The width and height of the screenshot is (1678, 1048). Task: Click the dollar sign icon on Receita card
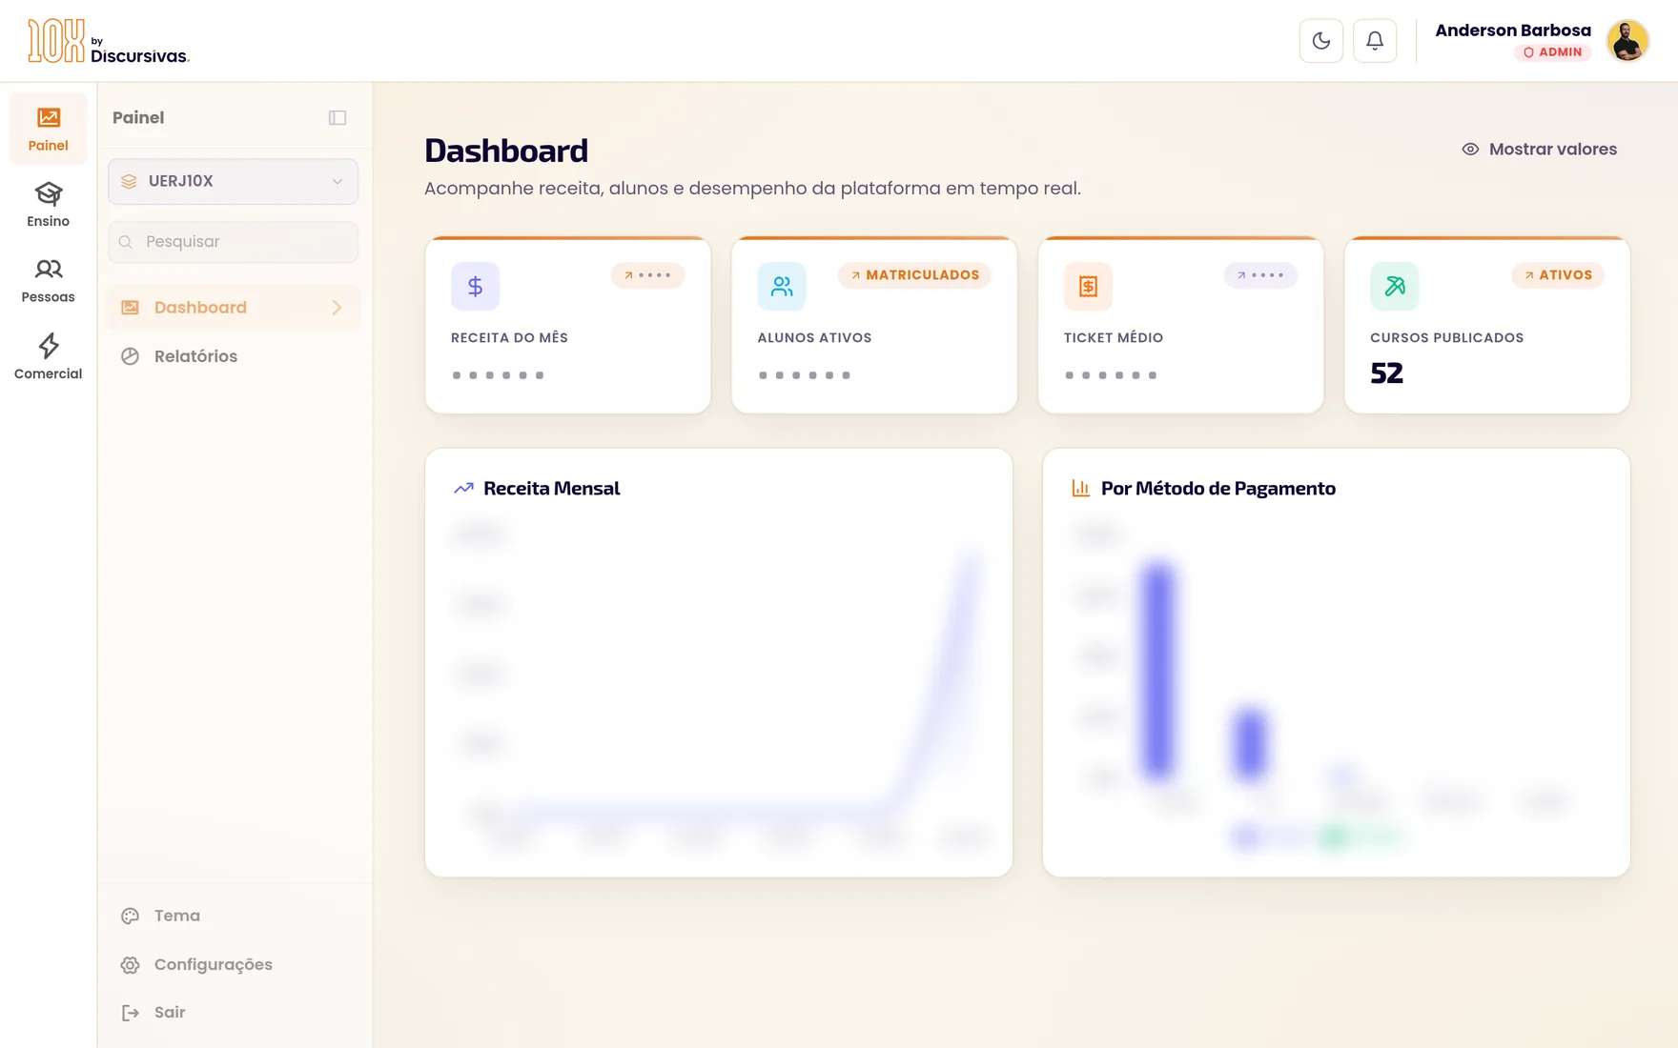click(x=475, y=286)
